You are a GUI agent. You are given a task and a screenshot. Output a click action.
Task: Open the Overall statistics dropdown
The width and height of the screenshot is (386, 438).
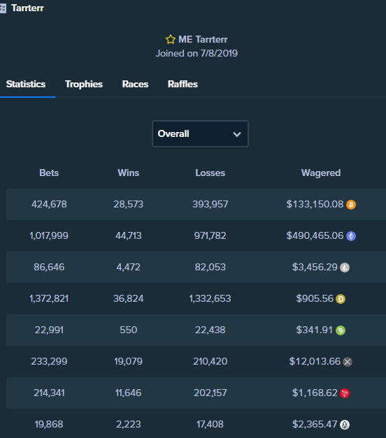tap(200, 134)
